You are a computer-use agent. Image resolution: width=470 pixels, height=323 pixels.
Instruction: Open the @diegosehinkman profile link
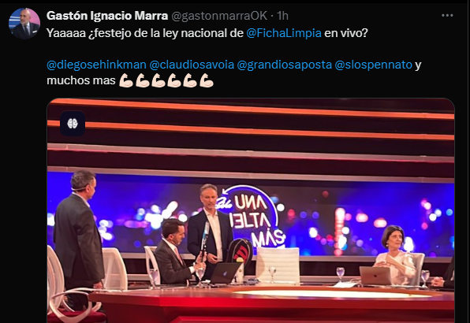click(x=96, y=65)
